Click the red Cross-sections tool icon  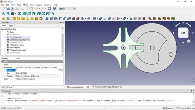coord(144,19)
